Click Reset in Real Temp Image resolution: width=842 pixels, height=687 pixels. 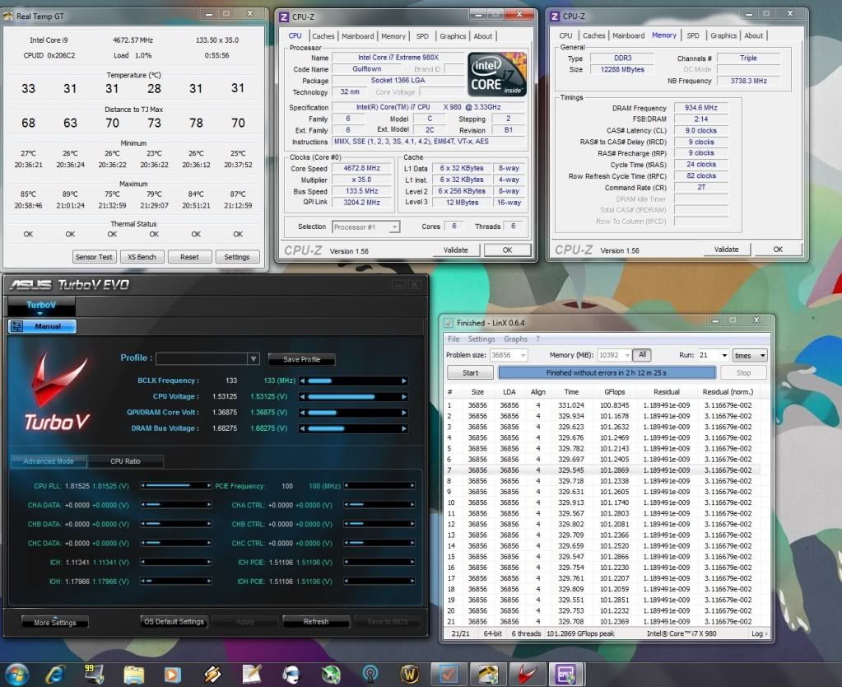189,257
